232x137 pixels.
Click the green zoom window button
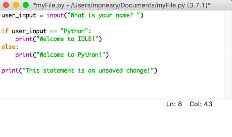[26, 5]
